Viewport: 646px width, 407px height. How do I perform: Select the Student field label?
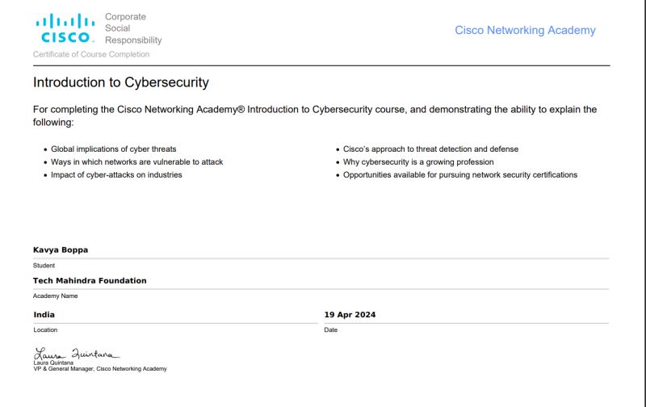click(44, 266)
